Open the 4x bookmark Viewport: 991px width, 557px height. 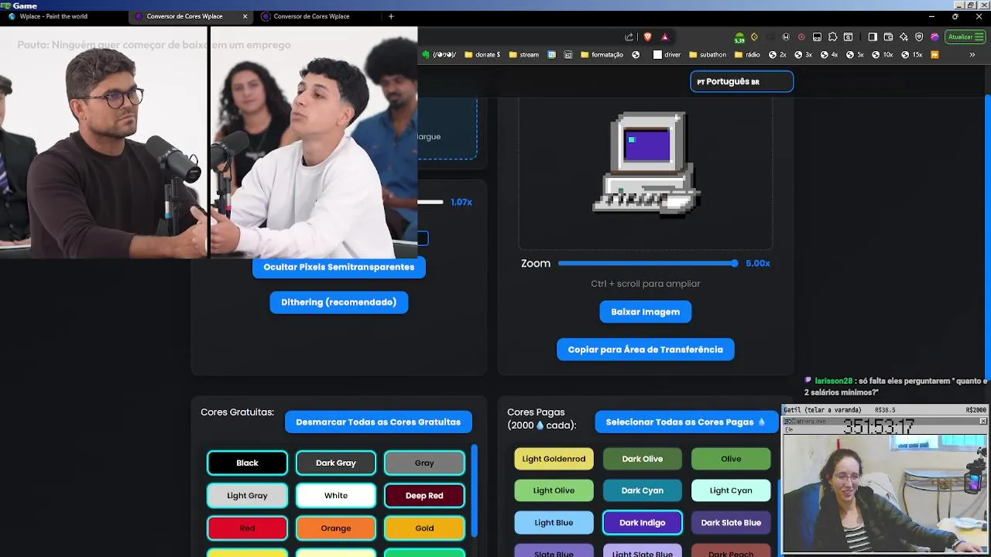(x=829, y=55)
